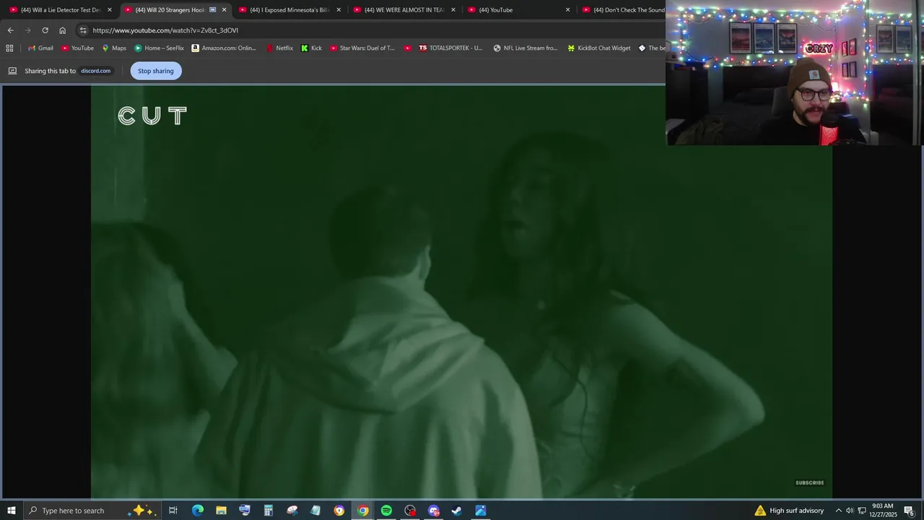Screen dimensions: 924x520
Task: Click the Stop sharing button
Action: 156,71
